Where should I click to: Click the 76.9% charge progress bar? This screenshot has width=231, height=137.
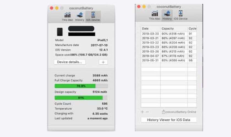click(x=81, y=86)
